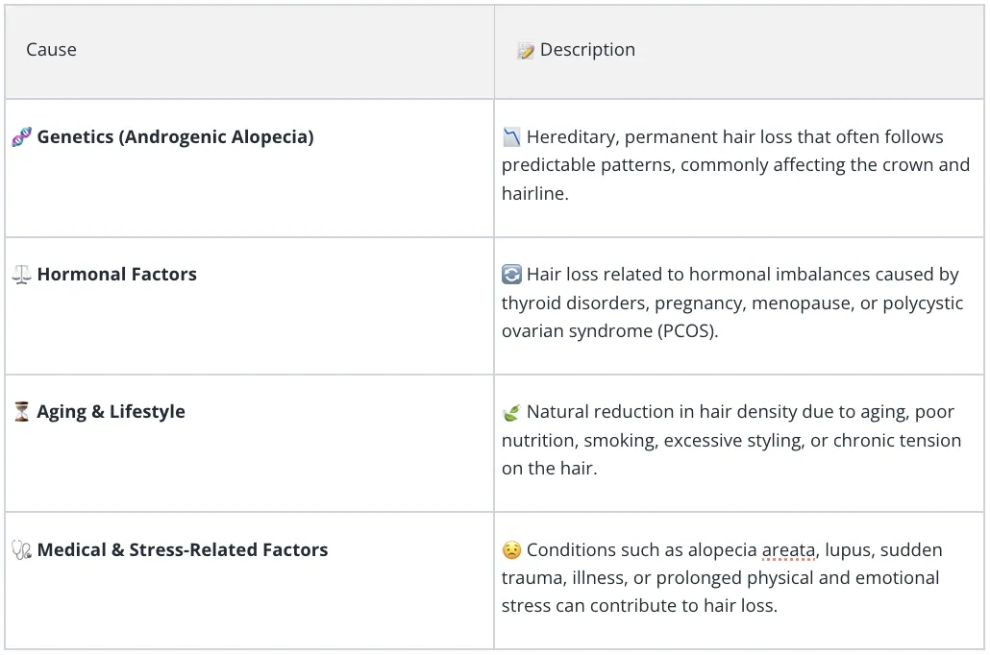The image size is (990, 655).
Task: Click the stress can contribute to hair loss line
Action: click(639, 606)
